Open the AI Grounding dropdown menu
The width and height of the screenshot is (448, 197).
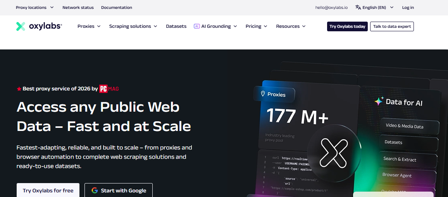tap(215, 26)
